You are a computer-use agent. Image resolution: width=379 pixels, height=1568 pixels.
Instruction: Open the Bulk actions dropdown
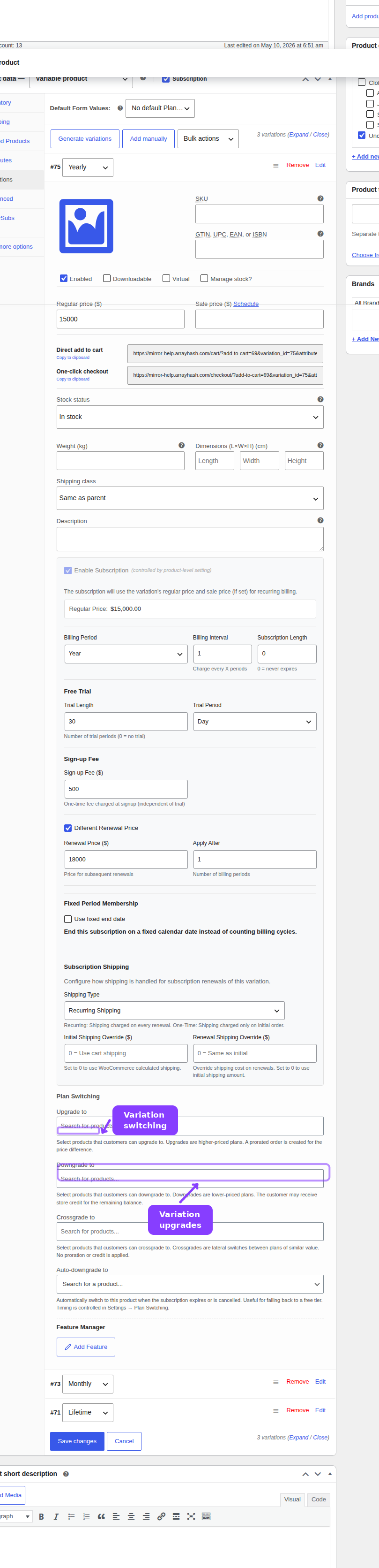point(208,139)
